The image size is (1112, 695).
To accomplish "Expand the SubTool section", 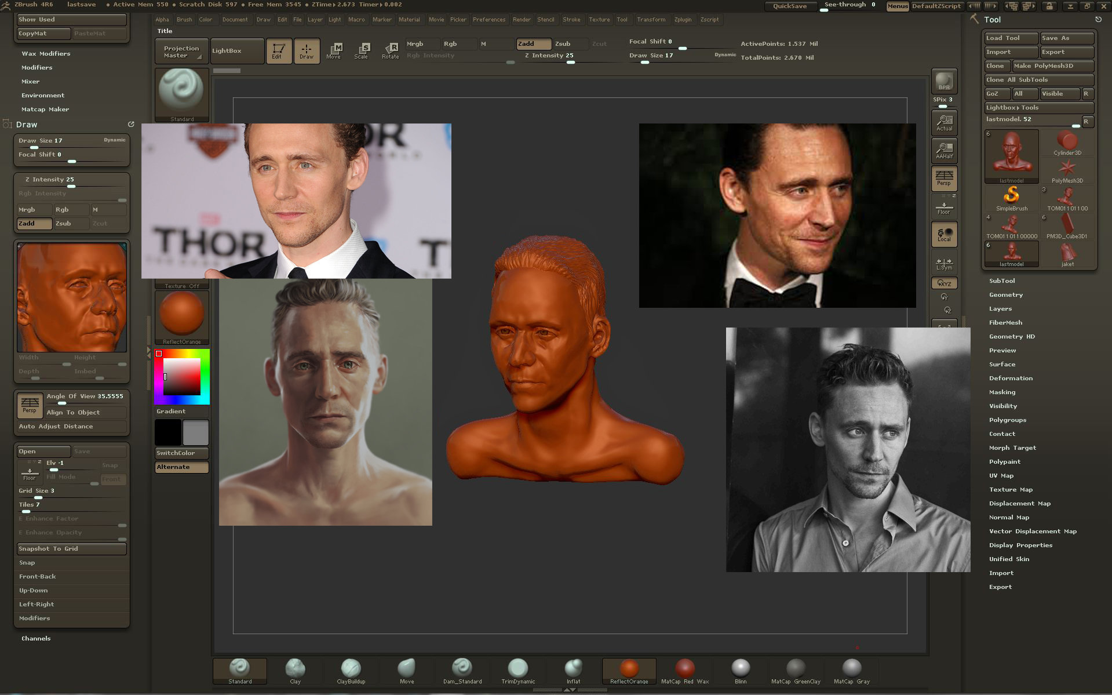I will (x=1002, y=281).
